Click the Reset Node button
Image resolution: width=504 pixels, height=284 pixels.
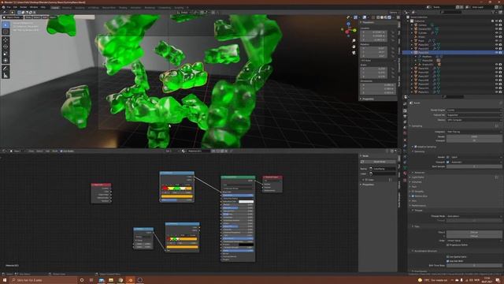(379, 162)
